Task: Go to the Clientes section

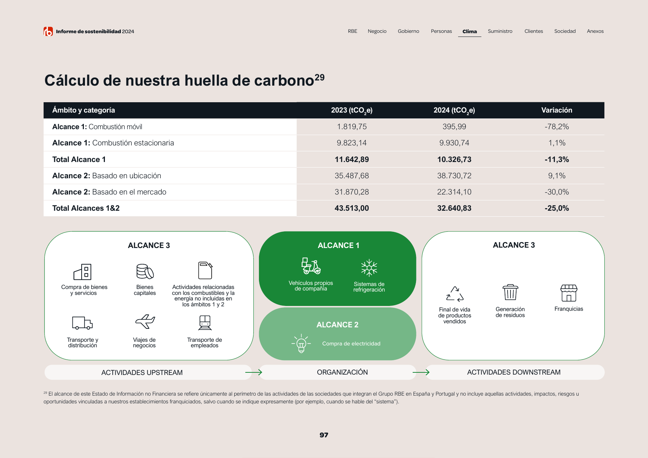Action: tap(534, 31)
